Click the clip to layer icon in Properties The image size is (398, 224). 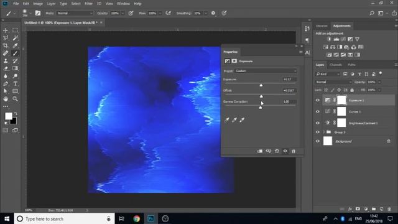point(260,151)
